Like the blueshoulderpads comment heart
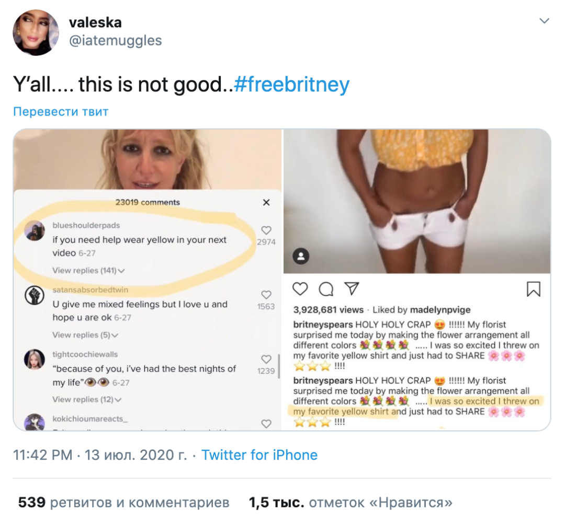The image size is (565, 523). click(266, 230)
